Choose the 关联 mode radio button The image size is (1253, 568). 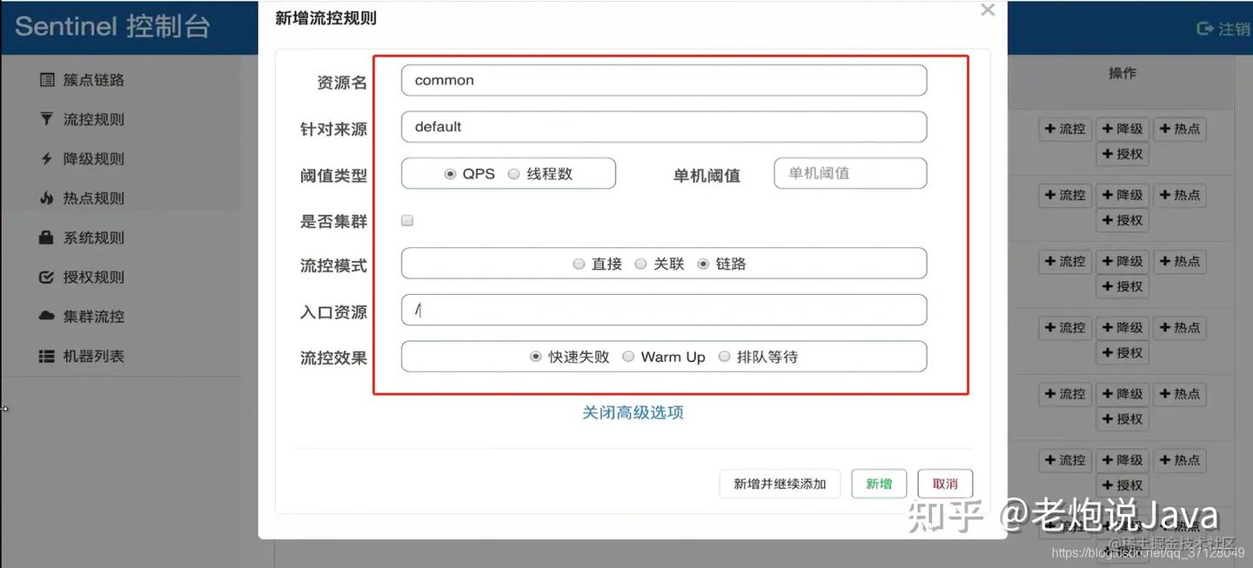point(640,264)
